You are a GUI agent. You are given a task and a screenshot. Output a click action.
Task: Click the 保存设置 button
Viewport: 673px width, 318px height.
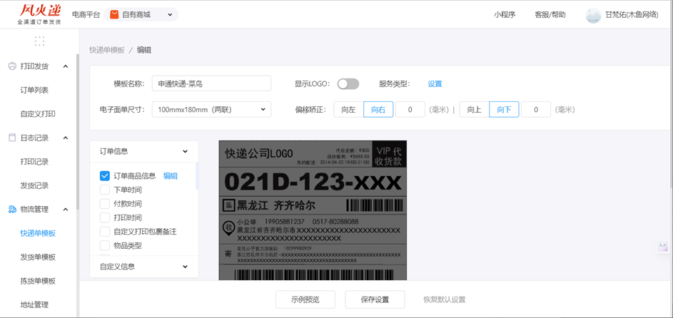(375, 299)
